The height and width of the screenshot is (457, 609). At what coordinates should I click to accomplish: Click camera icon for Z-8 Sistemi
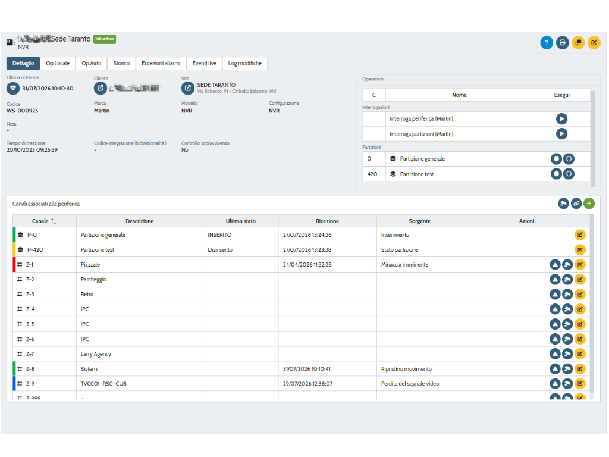tap(567, 369)
